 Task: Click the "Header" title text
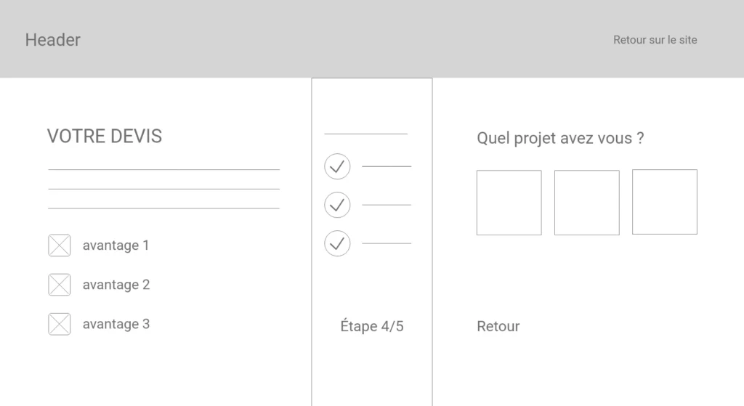[52, 40]
